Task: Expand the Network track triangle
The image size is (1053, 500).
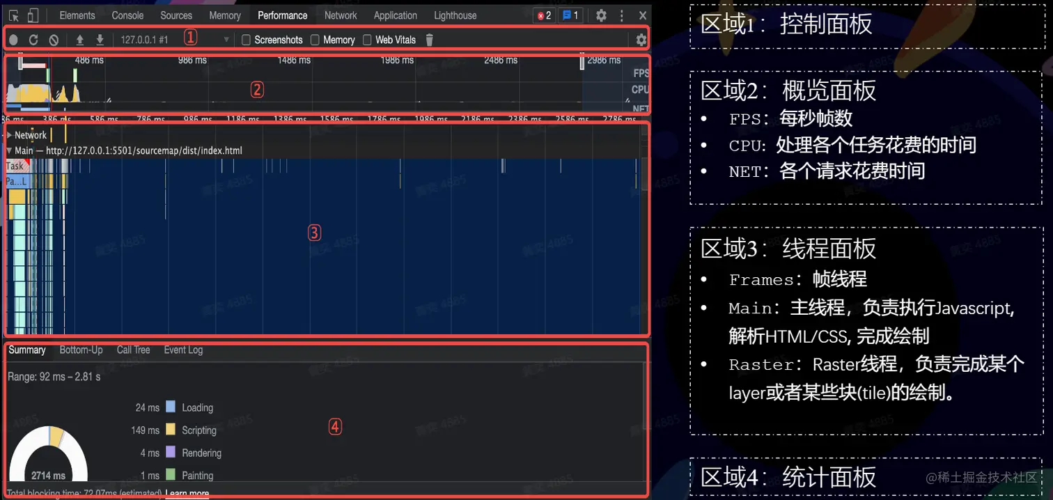Action: pyautogui.click(x=9, y=135)
